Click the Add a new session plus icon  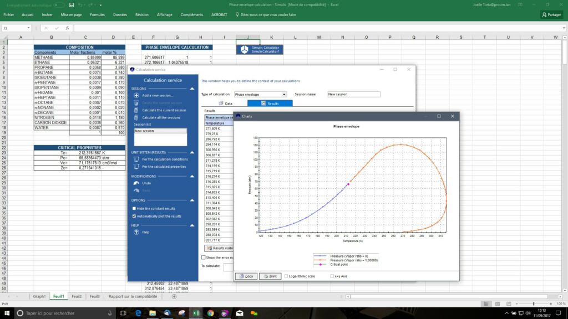tap(136, 95)
